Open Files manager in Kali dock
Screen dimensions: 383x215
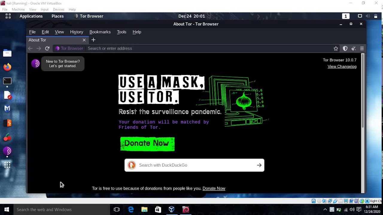coord(7,53)
